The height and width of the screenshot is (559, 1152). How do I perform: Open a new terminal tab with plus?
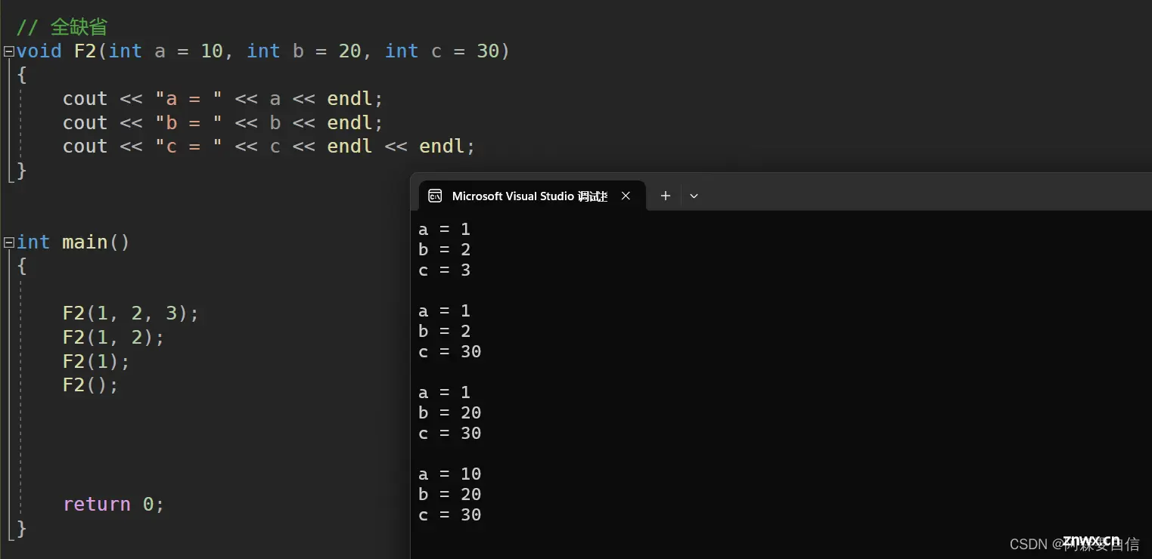point(666,196)
